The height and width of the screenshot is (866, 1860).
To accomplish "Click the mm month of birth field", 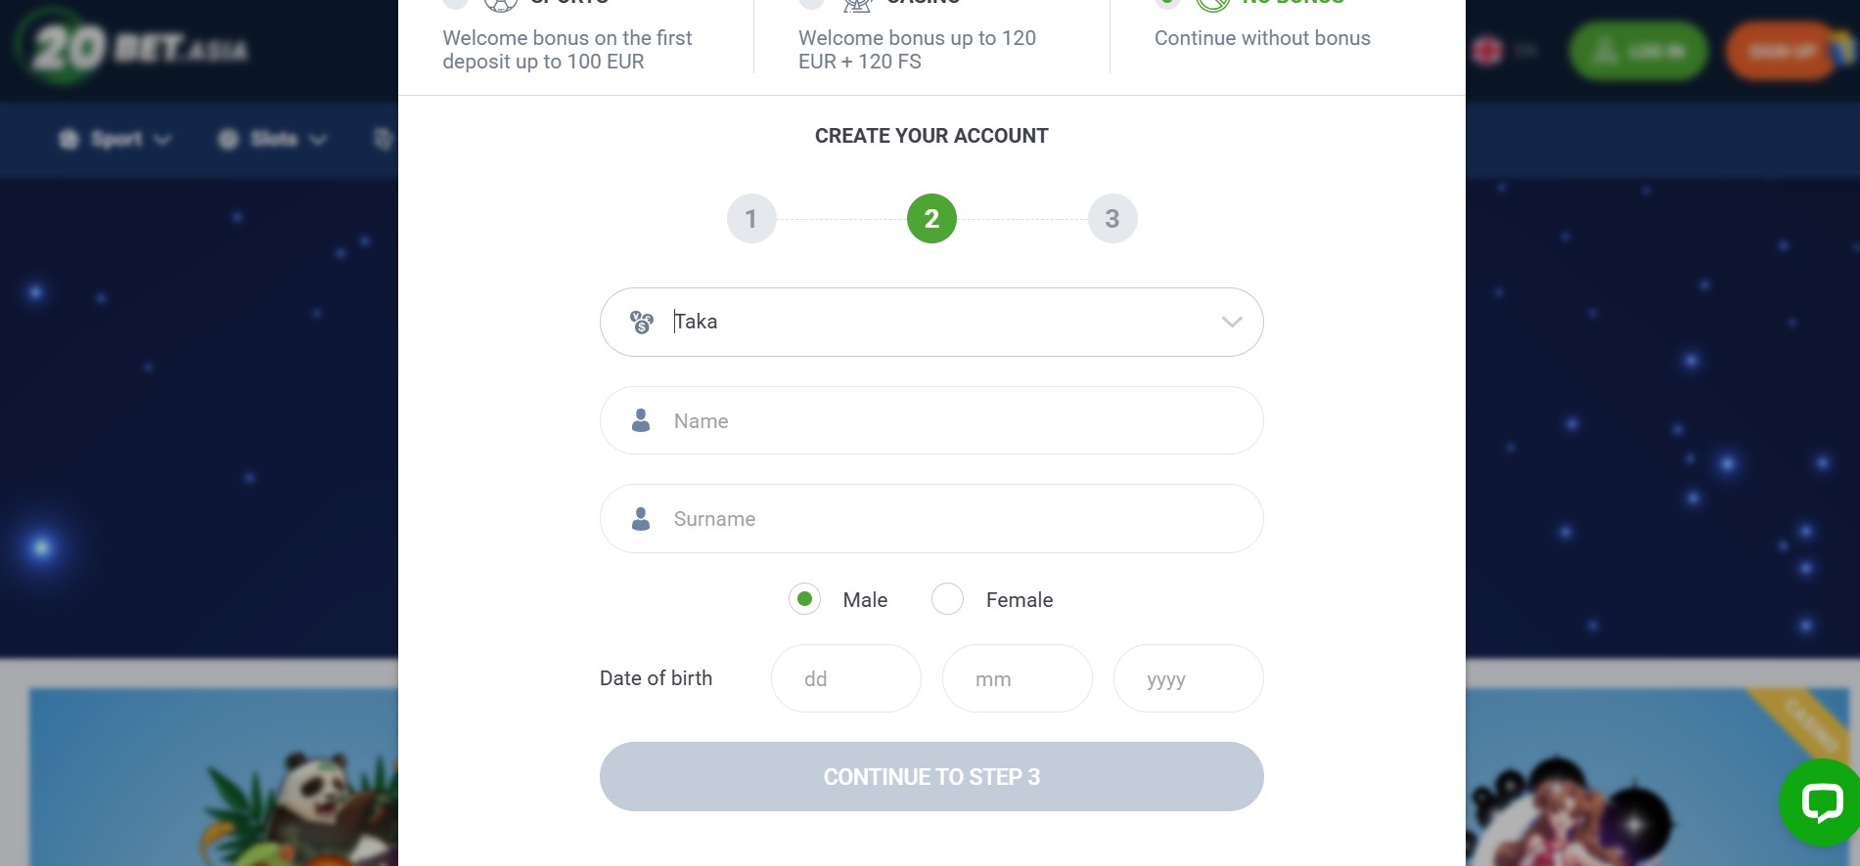I will pyautogui.click(x=1018, y=678).
